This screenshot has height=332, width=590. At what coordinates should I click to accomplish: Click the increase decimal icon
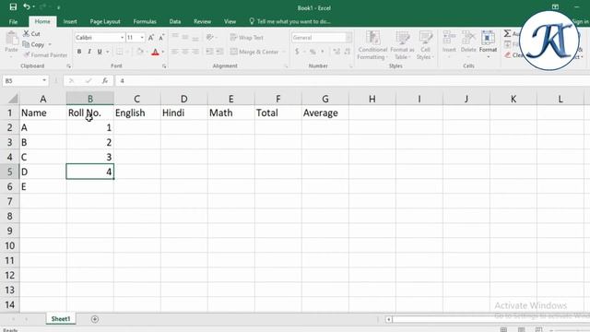tap(336, 52)
